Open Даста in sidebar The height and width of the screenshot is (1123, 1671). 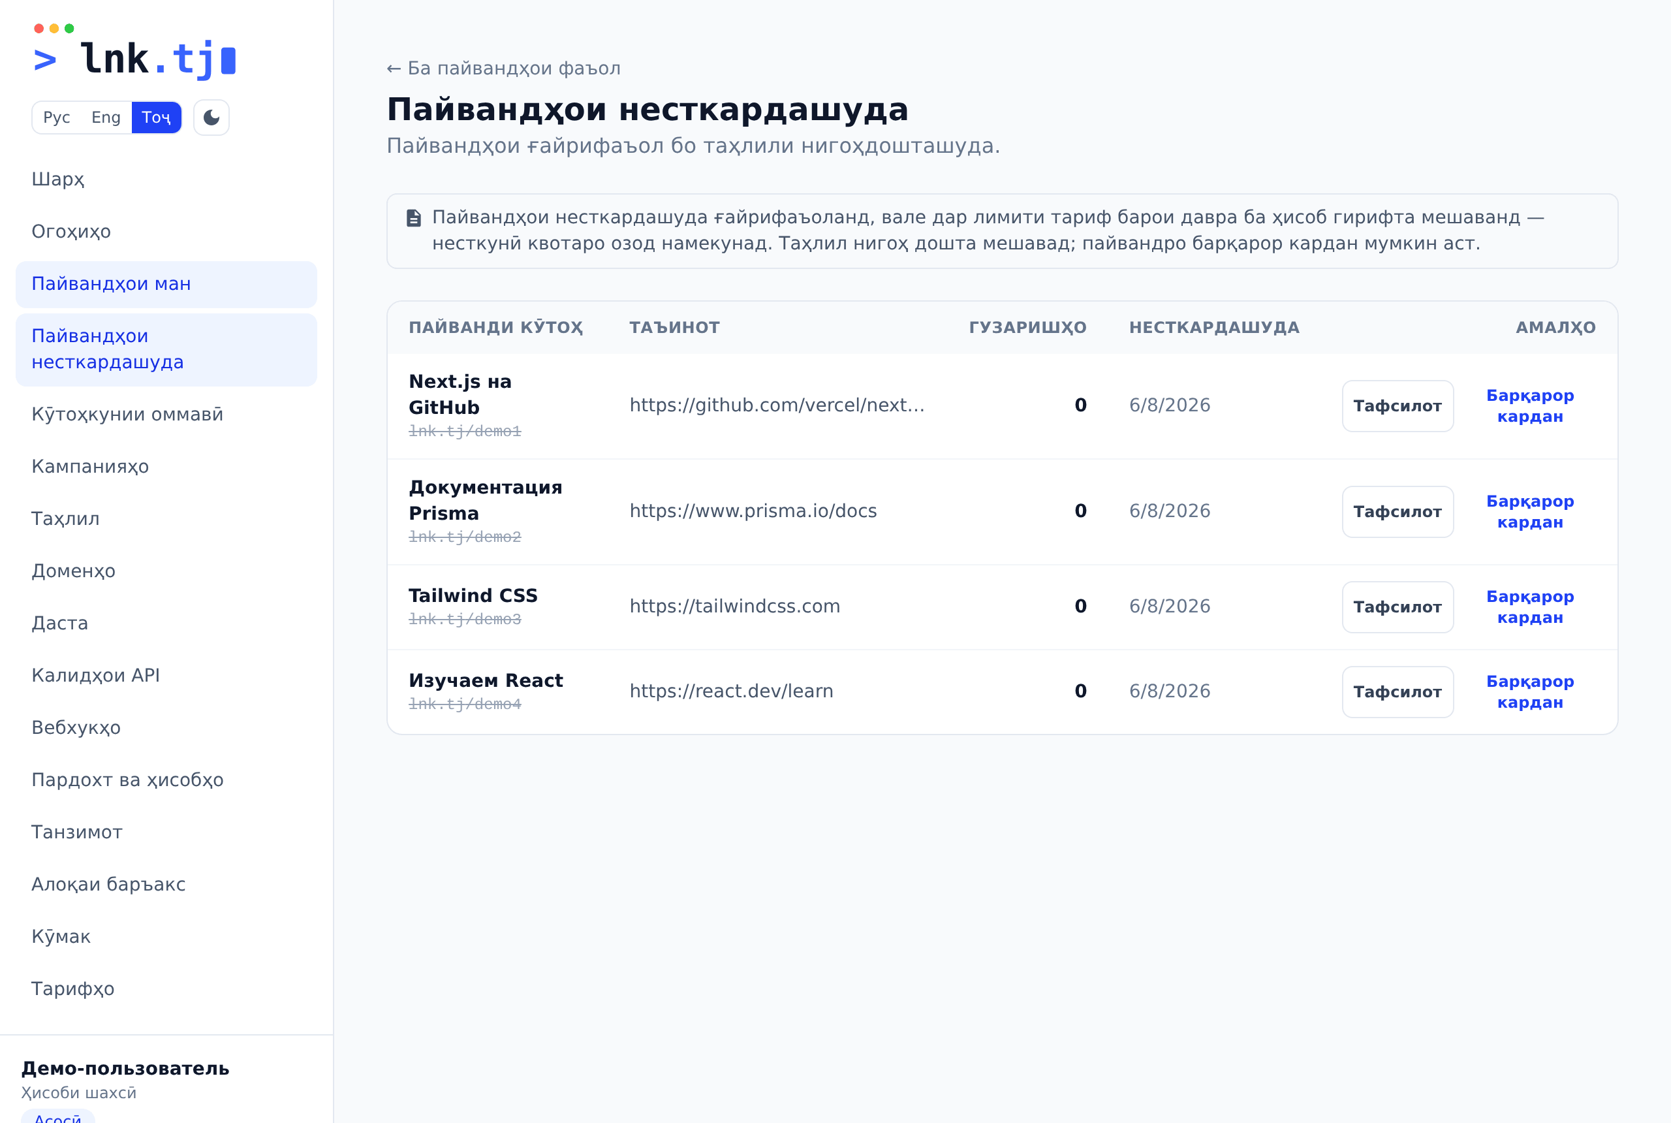166,623
